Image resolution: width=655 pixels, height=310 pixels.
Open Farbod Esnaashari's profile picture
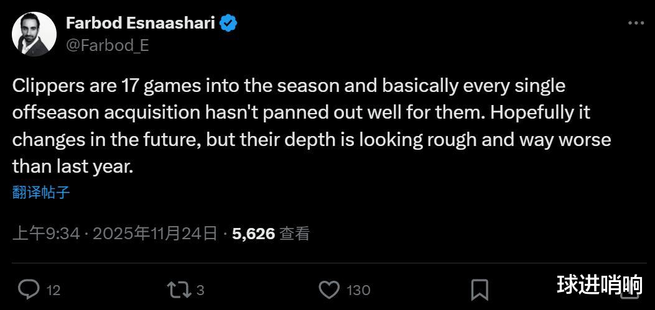34,34
